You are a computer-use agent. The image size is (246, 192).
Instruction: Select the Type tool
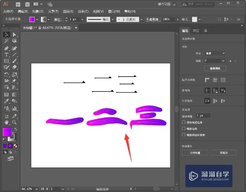6,55
